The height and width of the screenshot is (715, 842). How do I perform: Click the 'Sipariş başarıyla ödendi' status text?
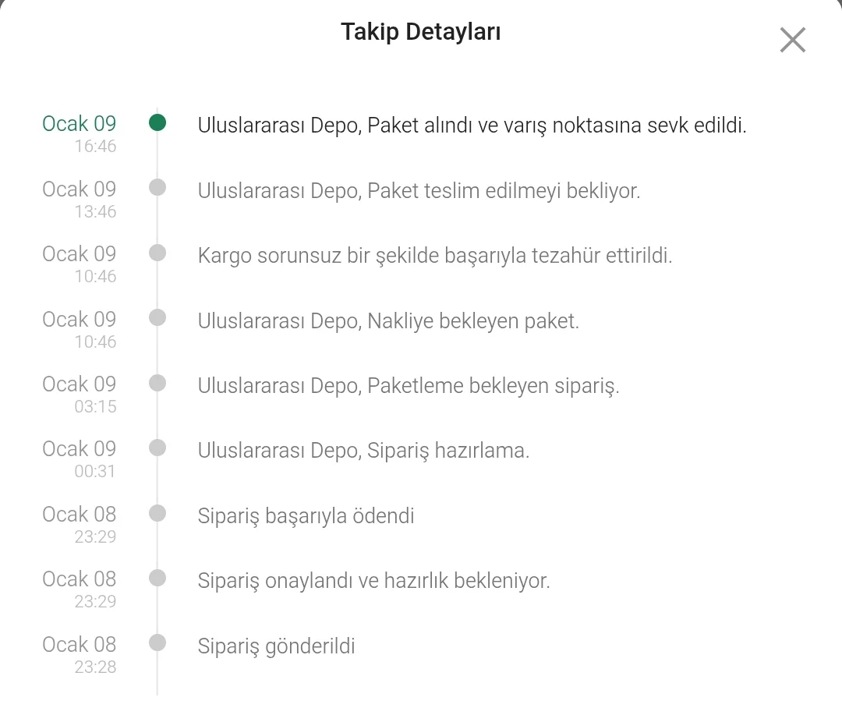tap(306, 516)
